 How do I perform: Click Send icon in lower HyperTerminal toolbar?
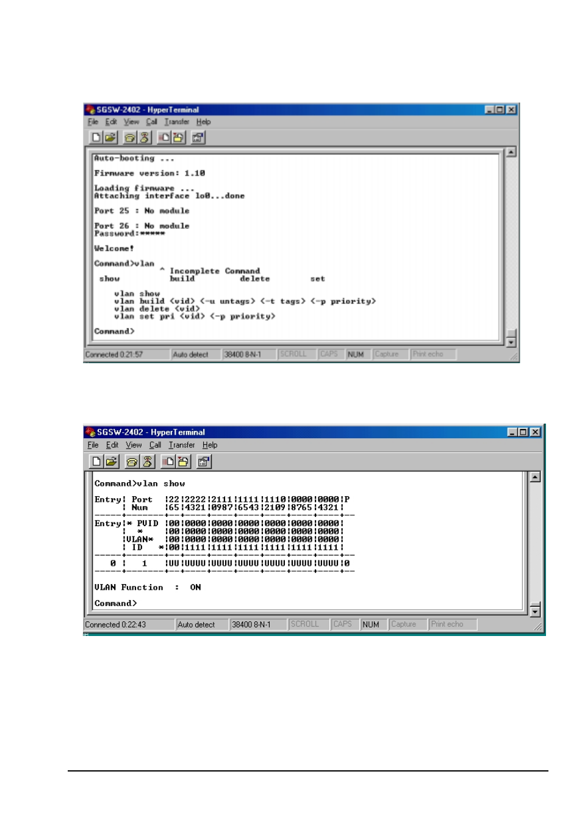(168, 461)
